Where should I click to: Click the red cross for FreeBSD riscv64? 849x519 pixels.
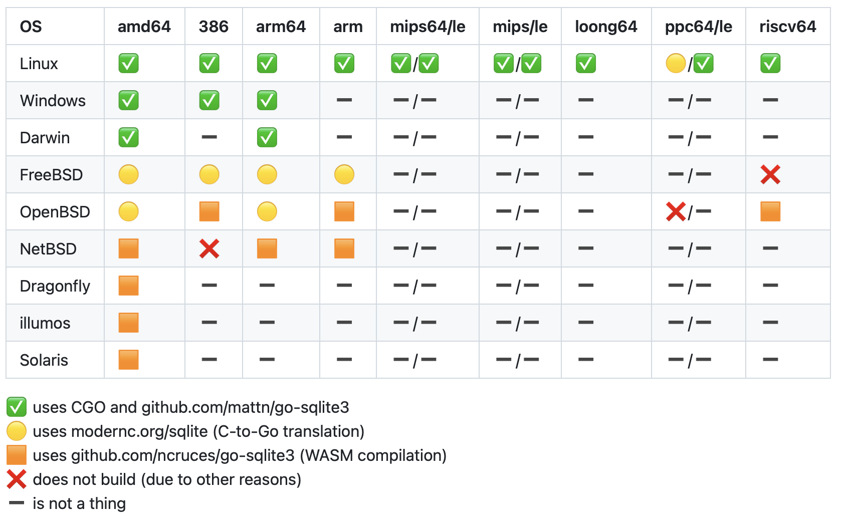pyautogui.click(x=770, y=175)
